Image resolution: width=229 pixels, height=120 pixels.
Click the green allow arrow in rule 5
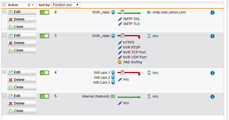click(x=129, y=97)
